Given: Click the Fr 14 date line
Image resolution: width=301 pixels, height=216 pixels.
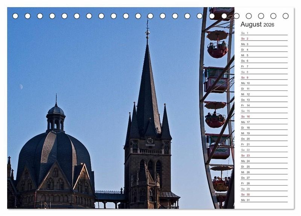Looking at the screenshot, I should click(264, 105).
